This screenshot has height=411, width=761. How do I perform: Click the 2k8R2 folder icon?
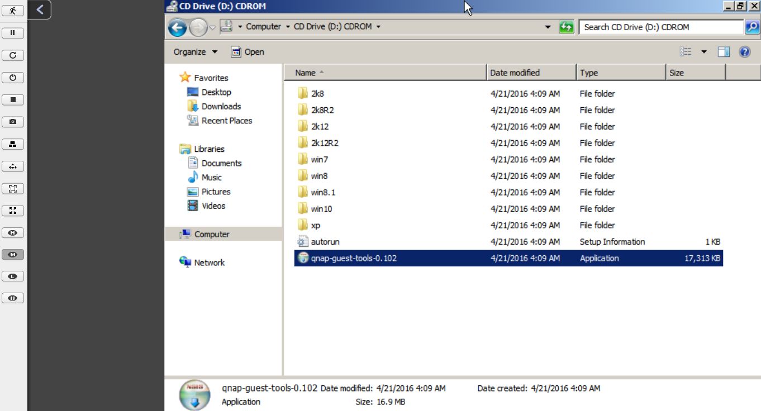pos(303,110)
